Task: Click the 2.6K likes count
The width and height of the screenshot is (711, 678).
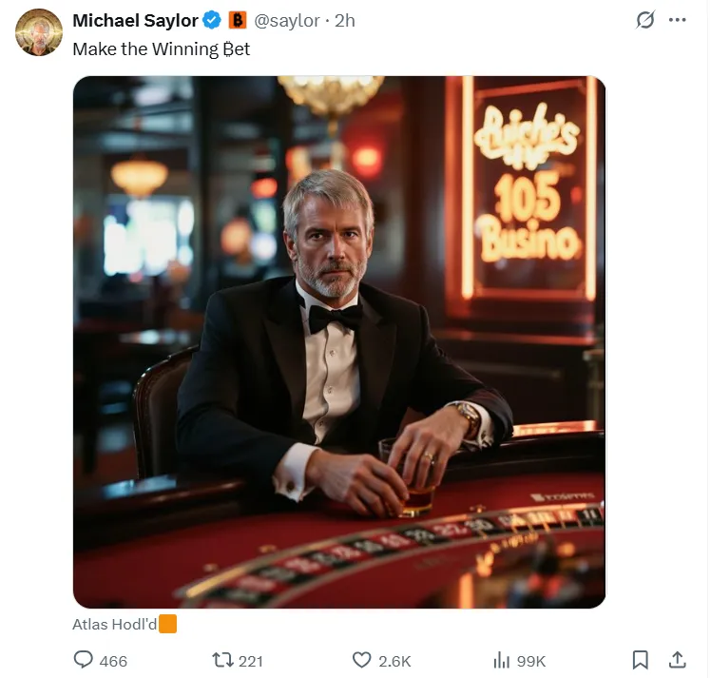Action: tap(394, 661)
